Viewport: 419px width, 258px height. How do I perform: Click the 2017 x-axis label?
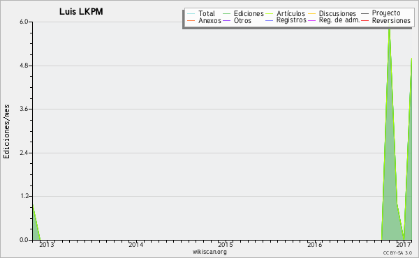[404, 245]
